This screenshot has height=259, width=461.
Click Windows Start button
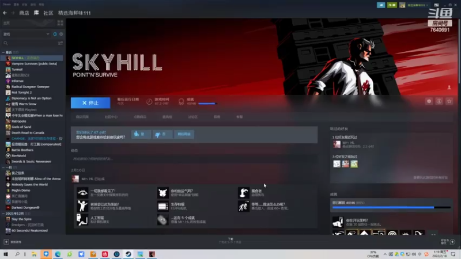coord(5,254)
